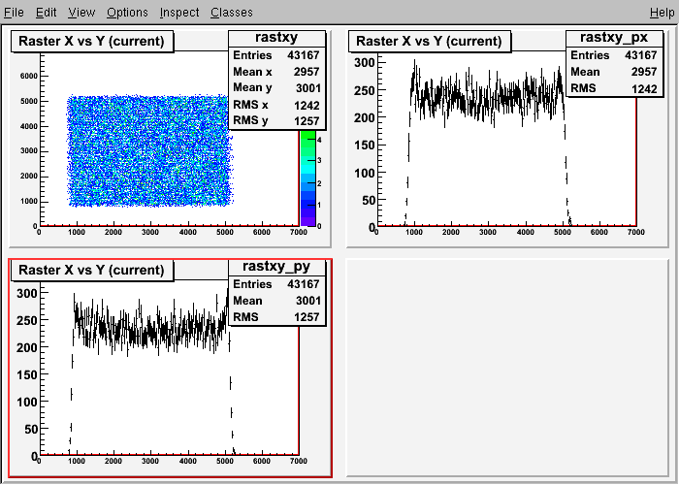This screenshot has height=485, width=679.
Task: Click the Entries row in the rastxy_py stats box
Action: coord(276,284)
